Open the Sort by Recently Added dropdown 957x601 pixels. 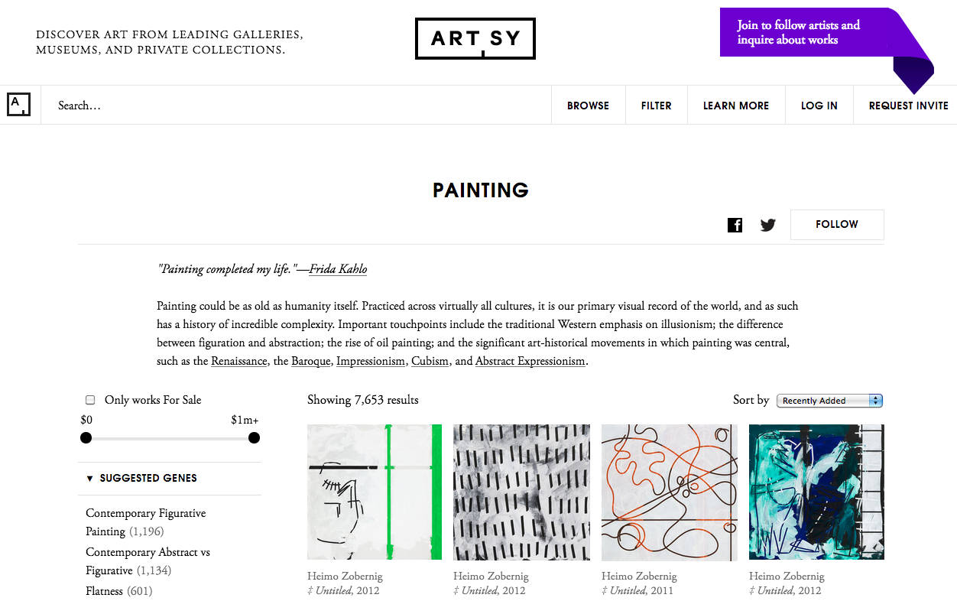coord(829,401)
